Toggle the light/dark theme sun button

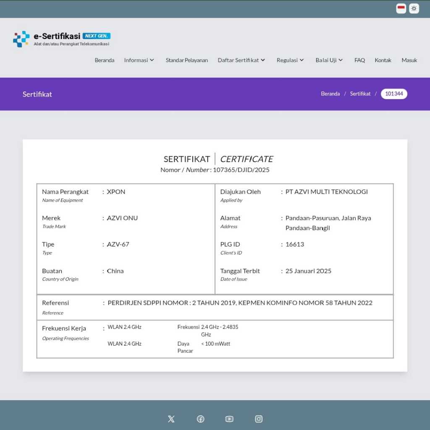pyautogui.click(x=414, y=8)
